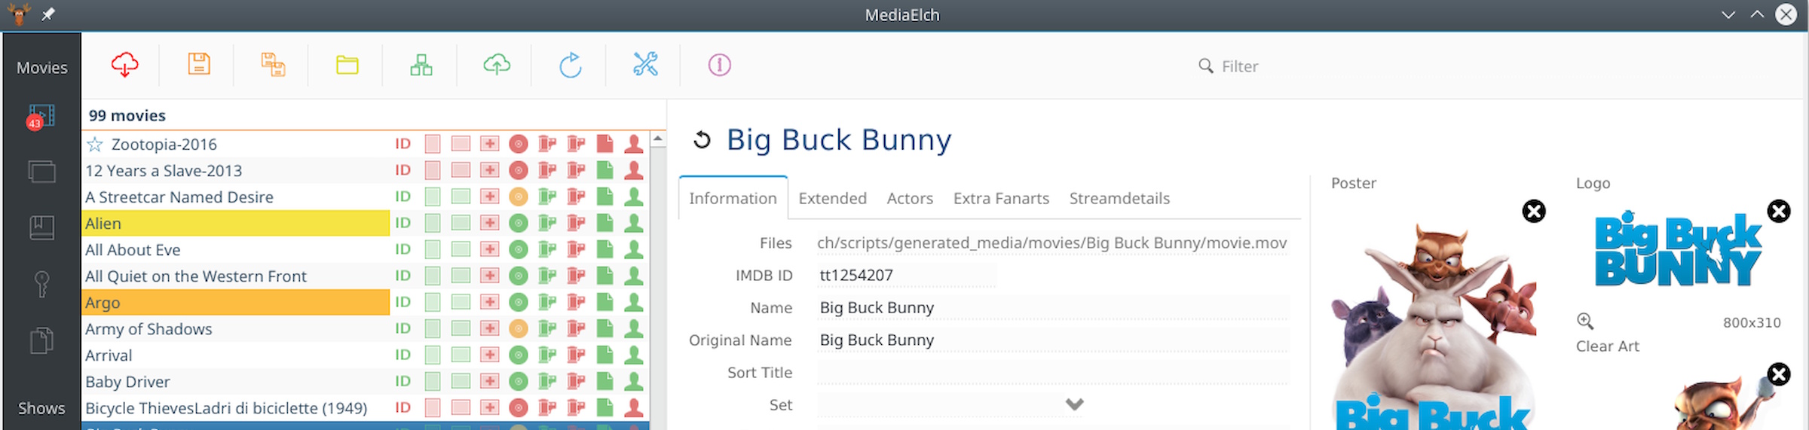Select A Streetcar Named Desire
This screenshot has height=430, width=1809.
(x=179, y=197)
